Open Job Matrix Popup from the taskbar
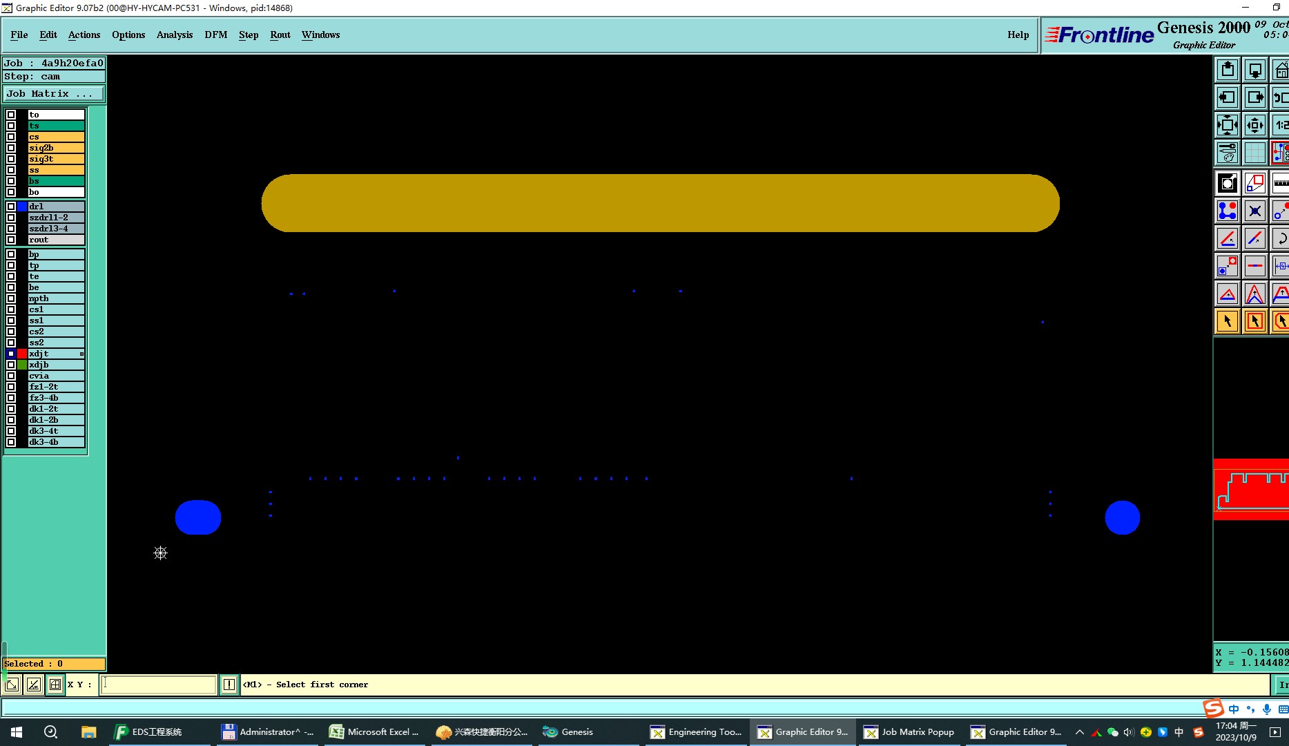 tap(909, 732)
